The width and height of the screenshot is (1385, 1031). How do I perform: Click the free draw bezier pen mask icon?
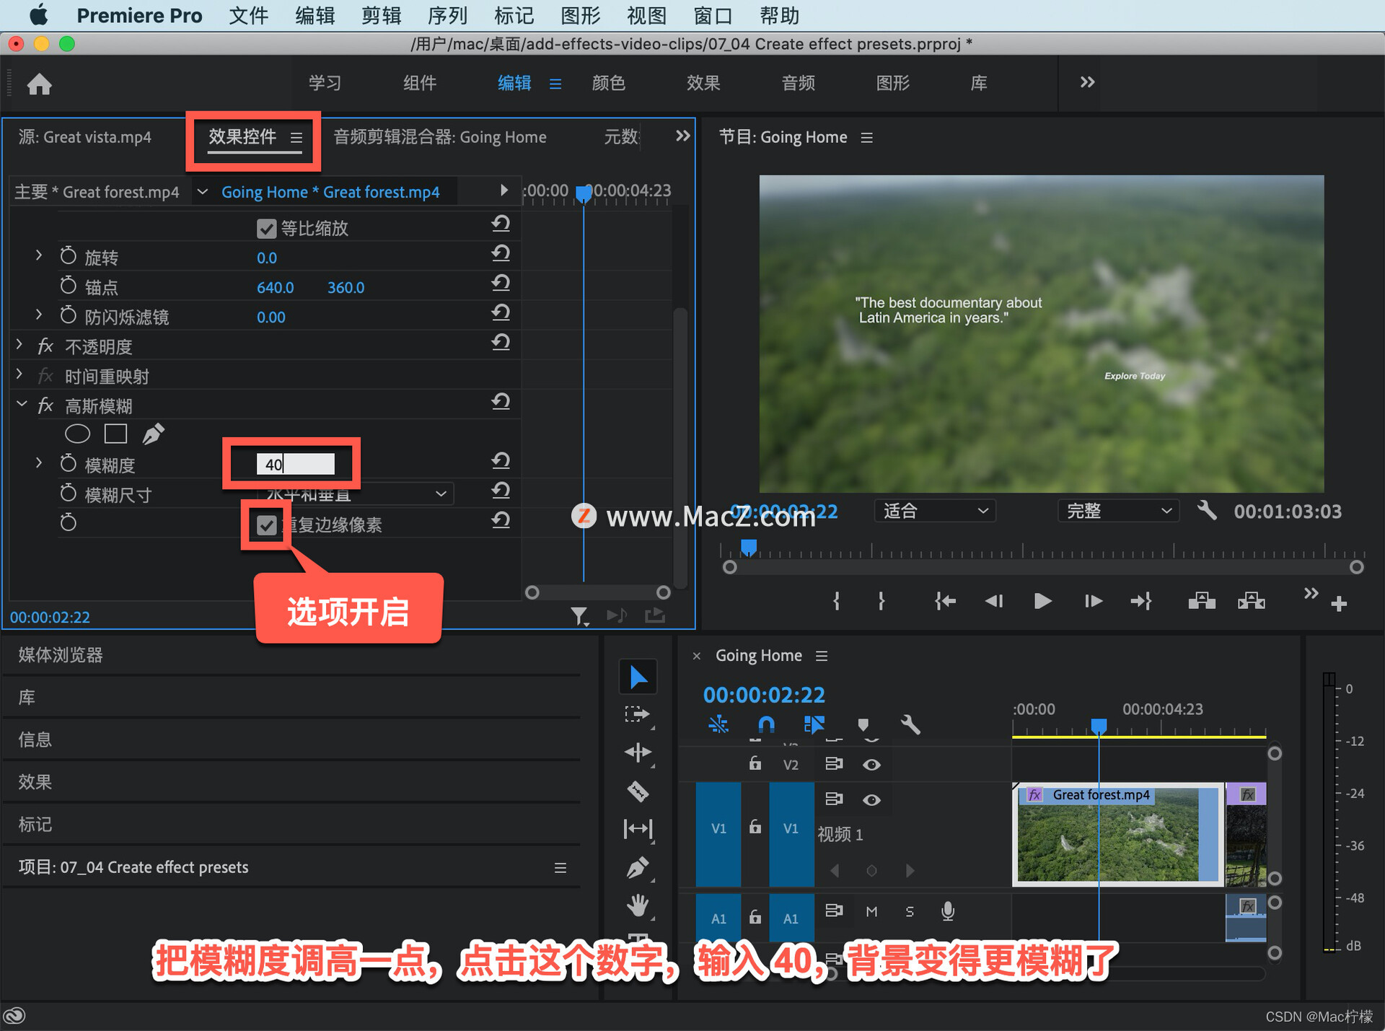(153, 434)
